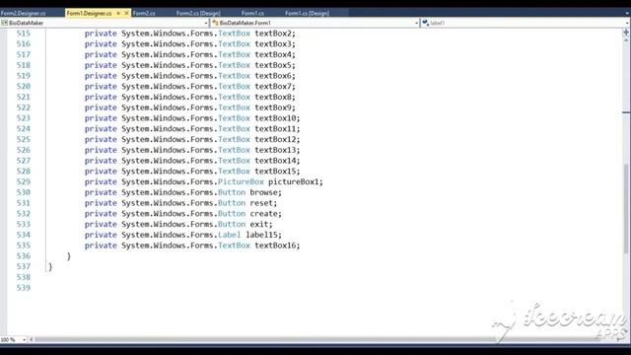Screen dimensions: 631x355
Task: Click 'textBox6' on line 519
Action: [273, 76]
